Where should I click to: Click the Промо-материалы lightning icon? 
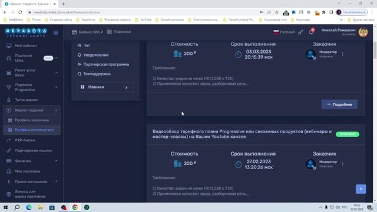pyautogui.click(x=9, y=182)
